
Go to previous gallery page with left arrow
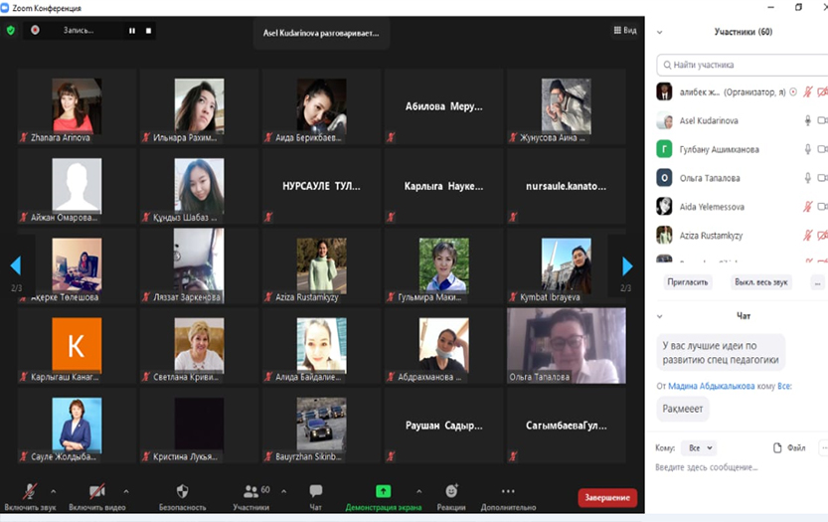coord(15,265)
